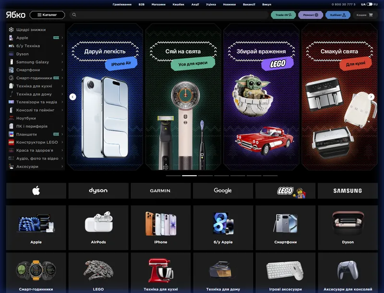Click the search magnifier icon
The height and width of the screenshot is (293, 384).
click(x=74, y=15)
